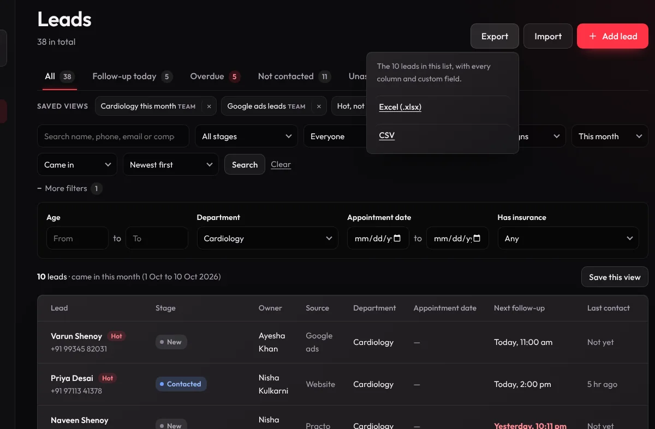This screenshot has width=655, height=429.
Task: Click the Contacted stage badge for Priya Desai
Action: point(181,384)
